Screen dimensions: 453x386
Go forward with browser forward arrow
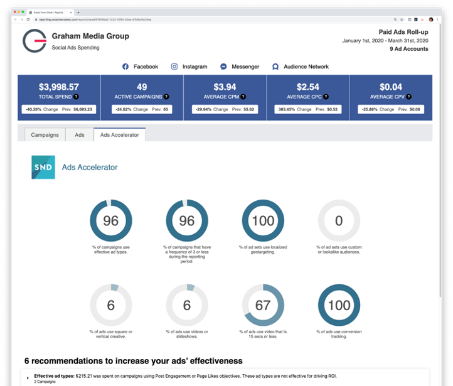coord(22,19)
